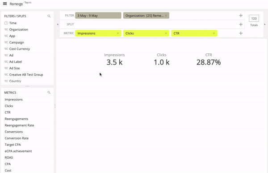Remove the Impressions metric pill
Viewport: 268px width, 173px height.
click(x=118, y=33)
